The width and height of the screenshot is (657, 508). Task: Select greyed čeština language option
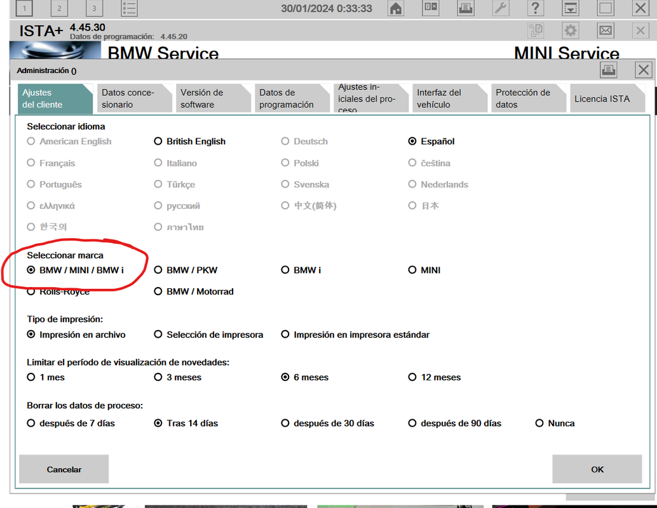[430, 163]
